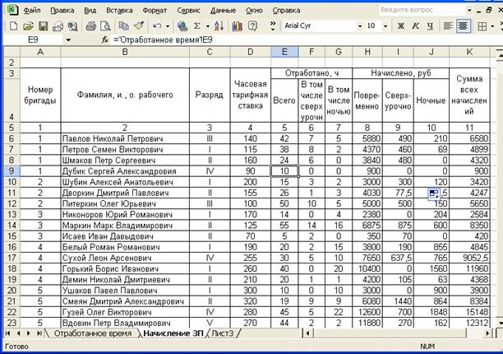Toggle left text alignment
Screen dimensions: 503x354
(446, 26)
